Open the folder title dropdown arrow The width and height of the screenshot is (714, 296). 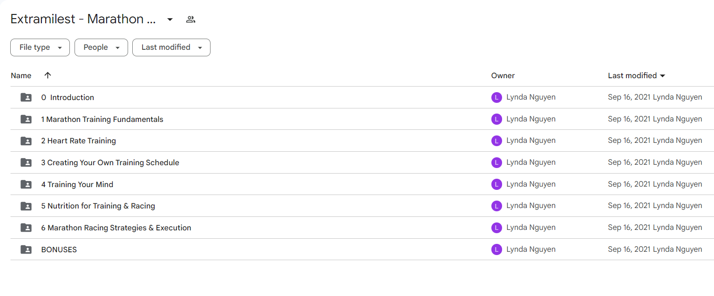pyautogui.click(x=170, y=20)
